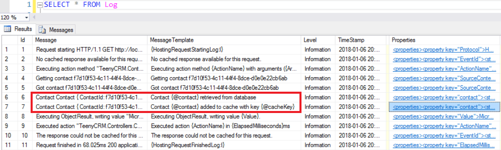Select the Properties column header
Image resolution: width=501 pixels, height=150 pixels.
pyautogui.click(x=444, y=40)
